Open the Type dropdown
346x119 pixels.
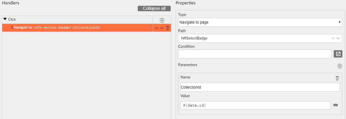click(260, 22)
